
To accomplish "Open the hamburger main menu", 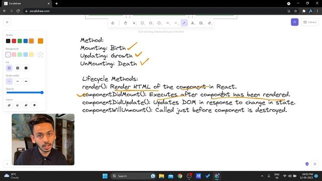I will 7,22.
